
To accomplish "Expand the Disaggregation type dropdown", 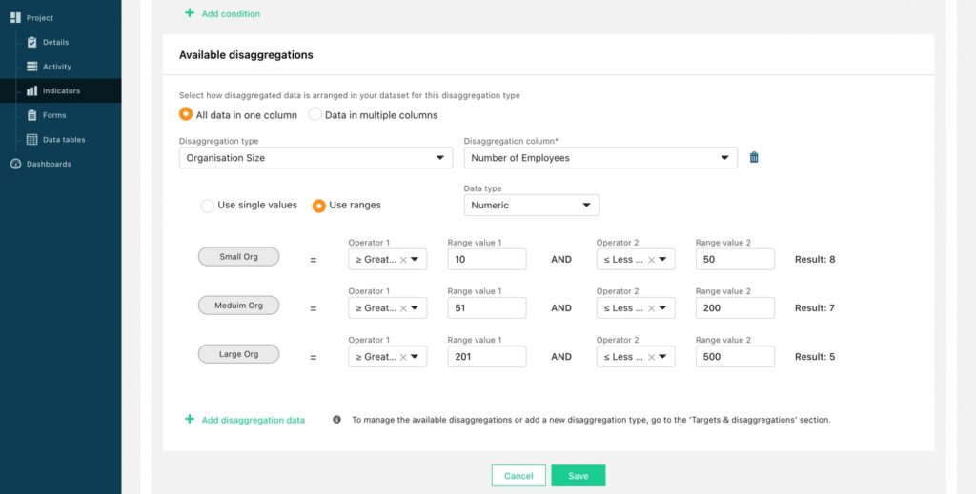I will pos(315,158).
